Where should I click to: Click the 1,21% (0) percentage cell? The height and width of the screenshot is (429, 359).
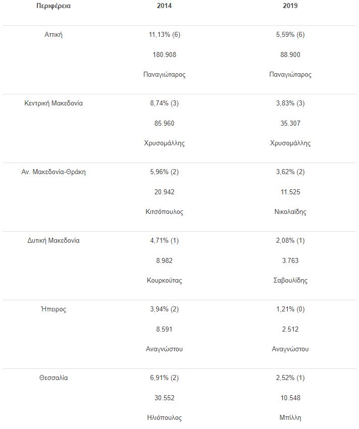pos(290,309)
